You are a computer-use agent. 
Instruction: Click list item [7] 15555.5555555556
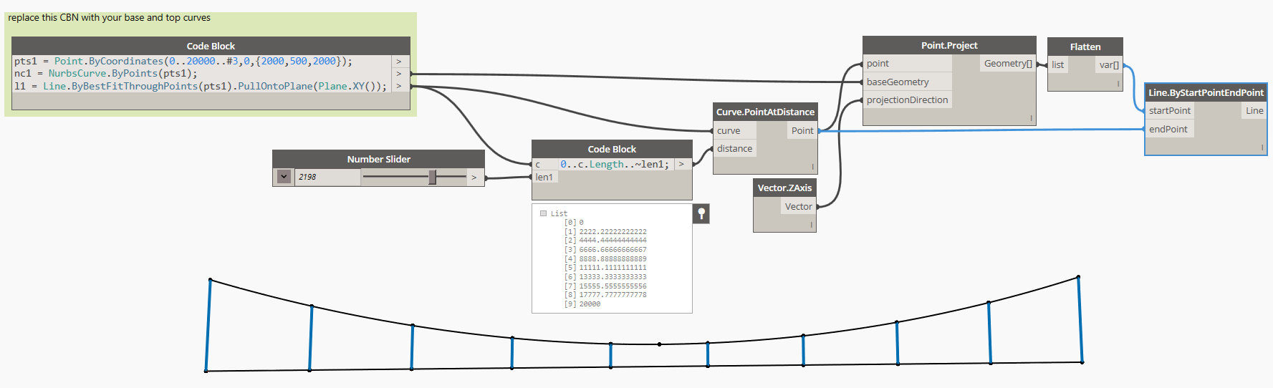pyautogui.click(x=605, y=286)
